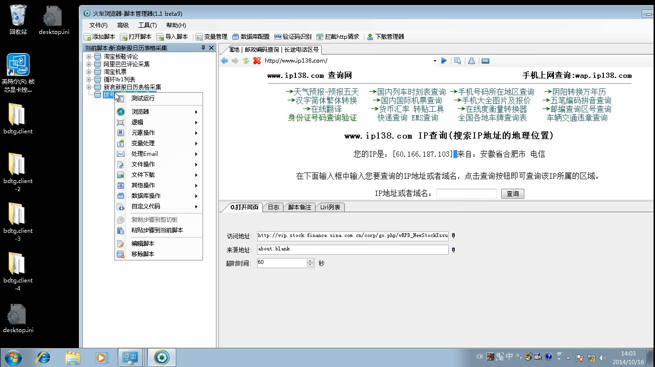
Task: Increase timeout with the spinner up arrow
Action: coord(310,261)
